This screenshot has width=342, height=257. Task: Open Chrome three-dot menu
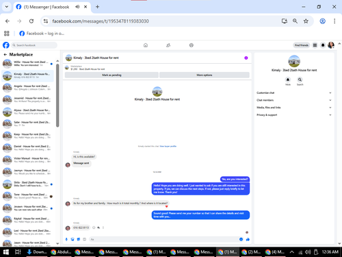334,21
